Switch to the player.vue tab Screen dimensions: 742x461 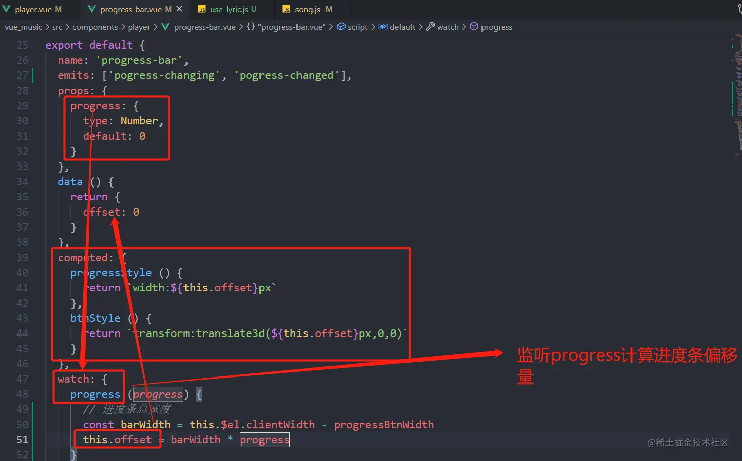(38, 9)
